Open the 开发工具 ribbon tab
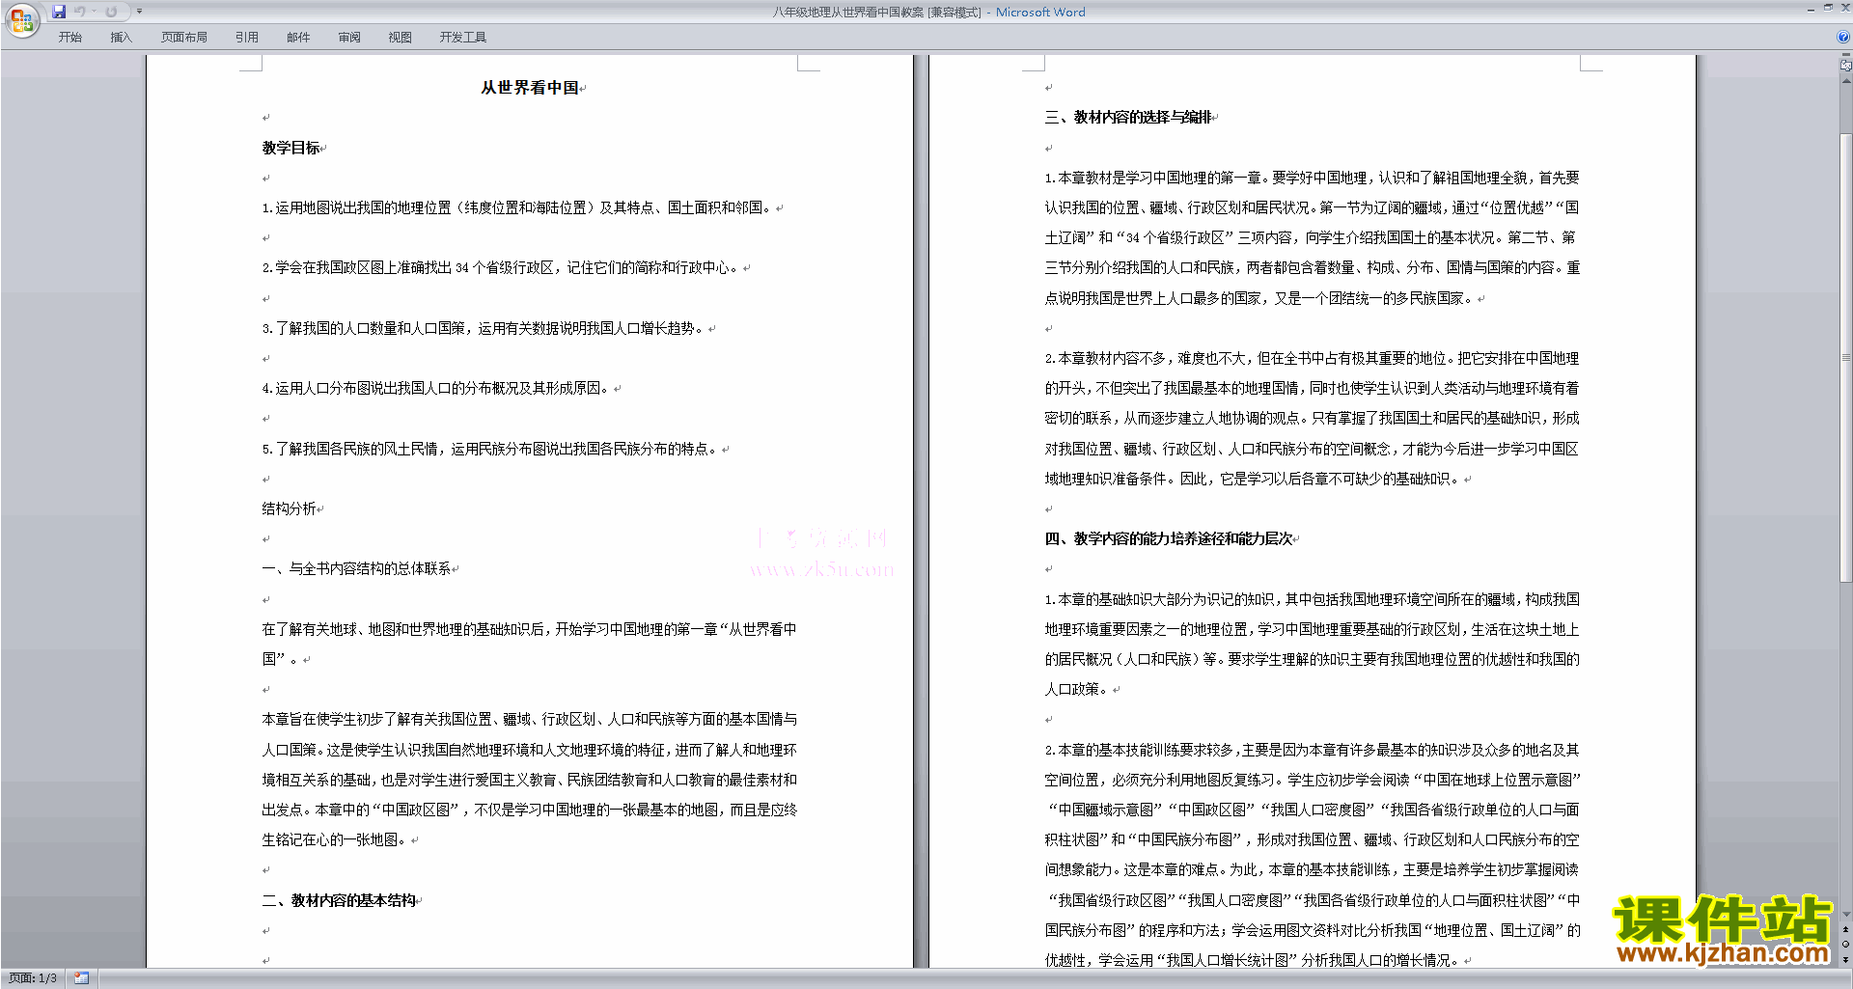This screenshot has width=1853, height=989. [x=463, y=38]
